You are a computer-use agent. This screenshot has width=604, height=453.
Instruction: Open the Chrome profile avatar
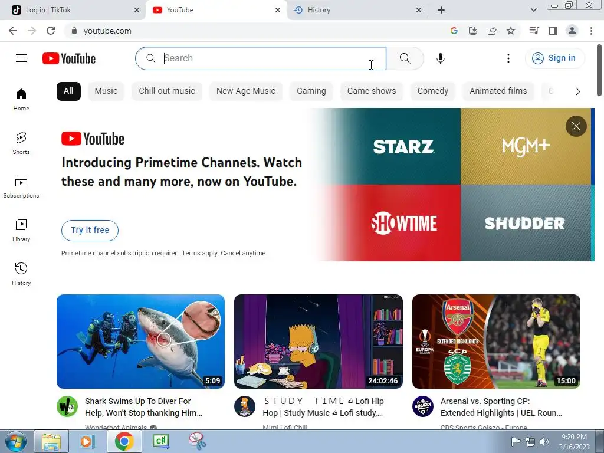(572, 31)
